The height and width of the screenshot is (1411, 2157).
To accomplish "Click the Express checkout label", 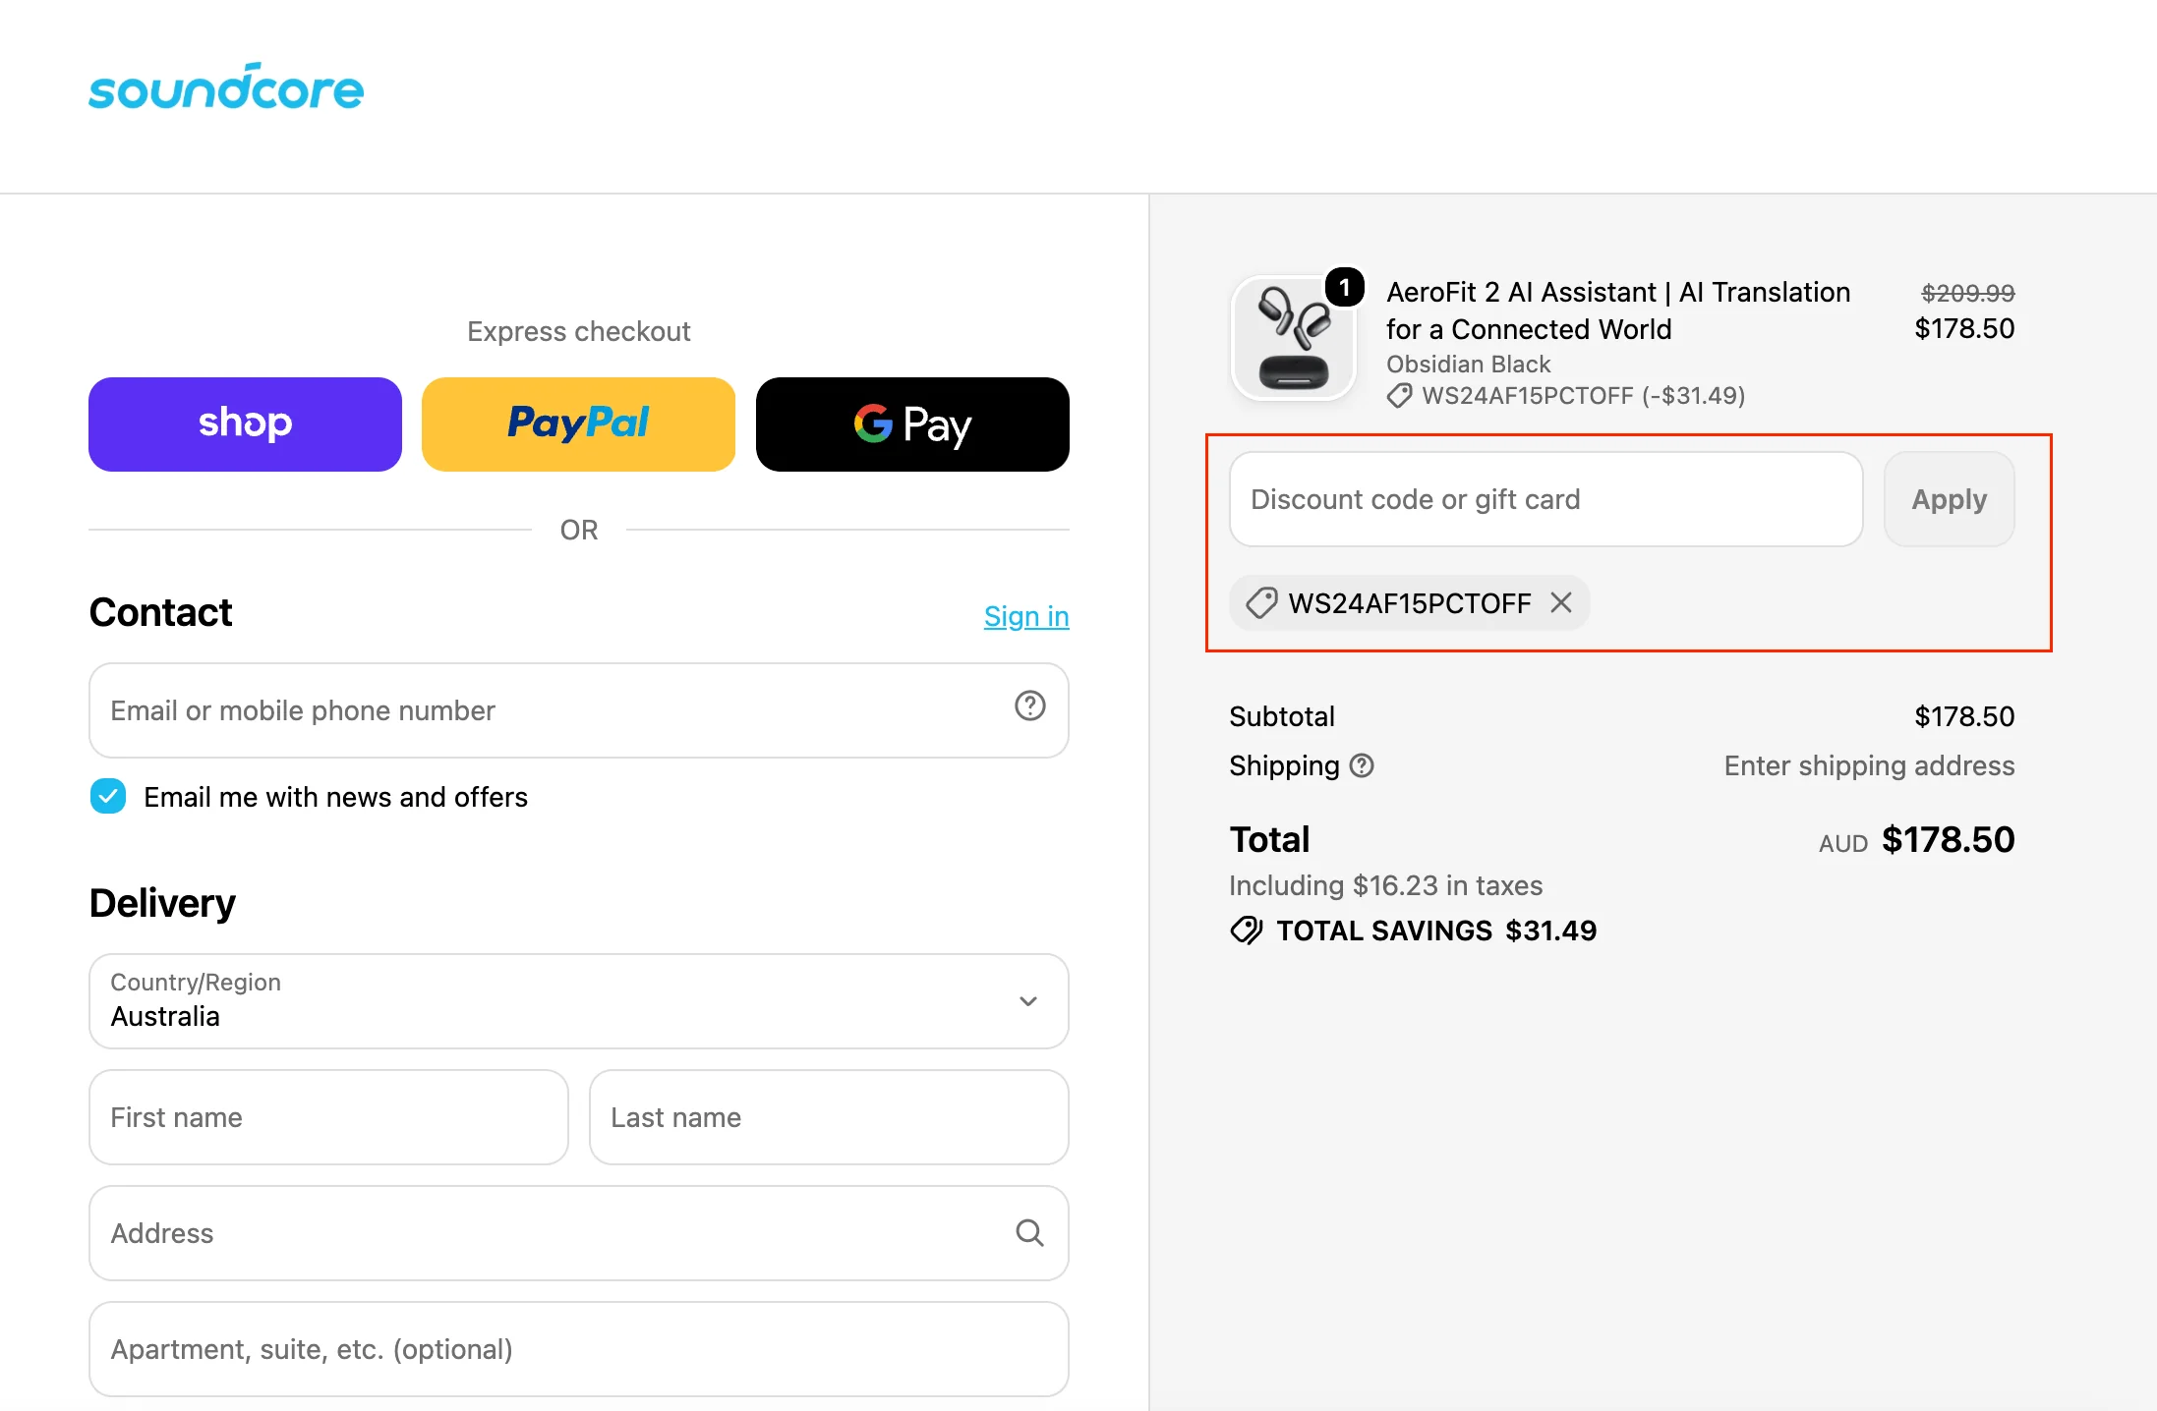I will click(x=578, y=331).
